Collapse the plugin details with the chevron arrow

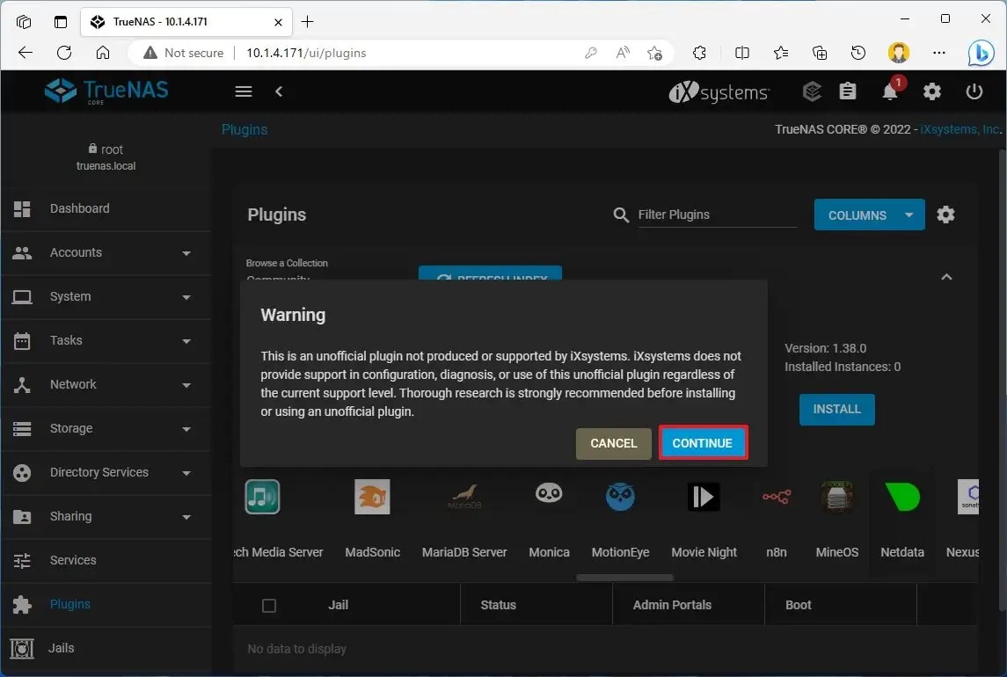[x=946, y=276]
